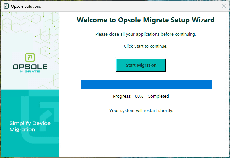Click the green Opsole logo in sidebar
The image size is (230, 158).
(30, 58)
